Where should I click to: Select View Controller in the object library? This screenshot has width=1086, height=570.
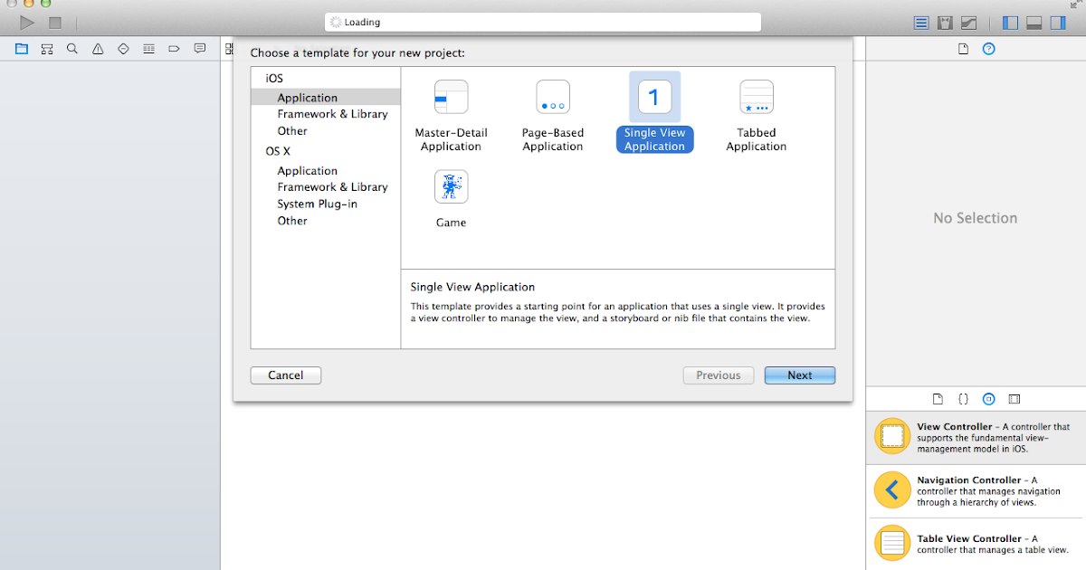[975, 435]
